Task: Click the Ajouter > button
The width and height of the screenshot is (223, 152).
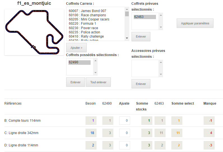Action: [x=76, y=48]
